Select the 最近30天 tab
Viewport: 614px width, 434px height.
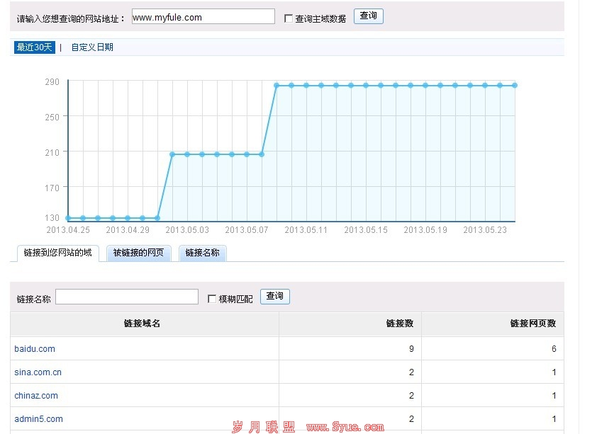pyautogui.click(x=34, y=47)
